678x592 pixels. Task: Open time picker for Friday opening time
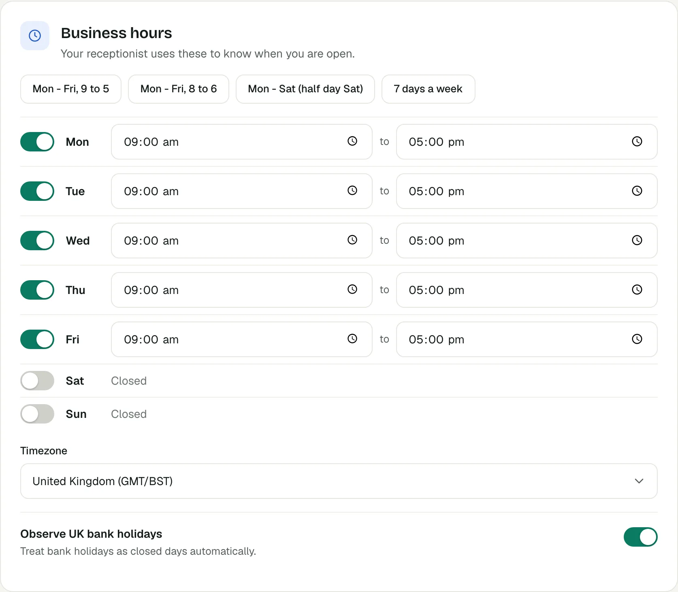click(352, 339)
